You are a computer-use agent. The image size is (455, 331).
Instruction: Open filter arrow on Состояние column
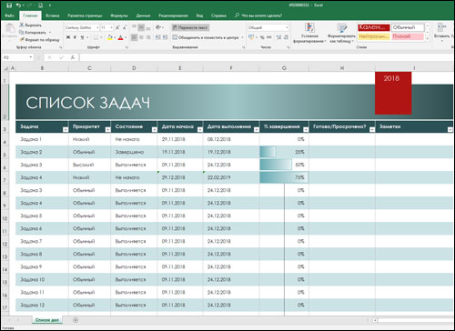[154, 130]
